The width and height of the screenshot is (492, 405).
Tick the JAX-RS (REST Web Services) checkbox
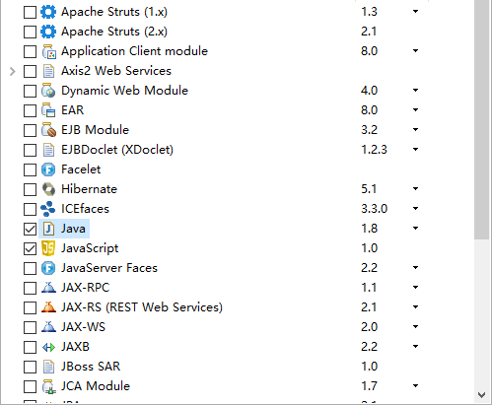tap(30, 307)
